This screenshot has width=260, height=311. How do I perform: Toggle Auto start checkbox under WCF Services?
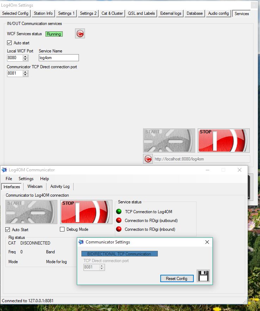coord(9,43)
